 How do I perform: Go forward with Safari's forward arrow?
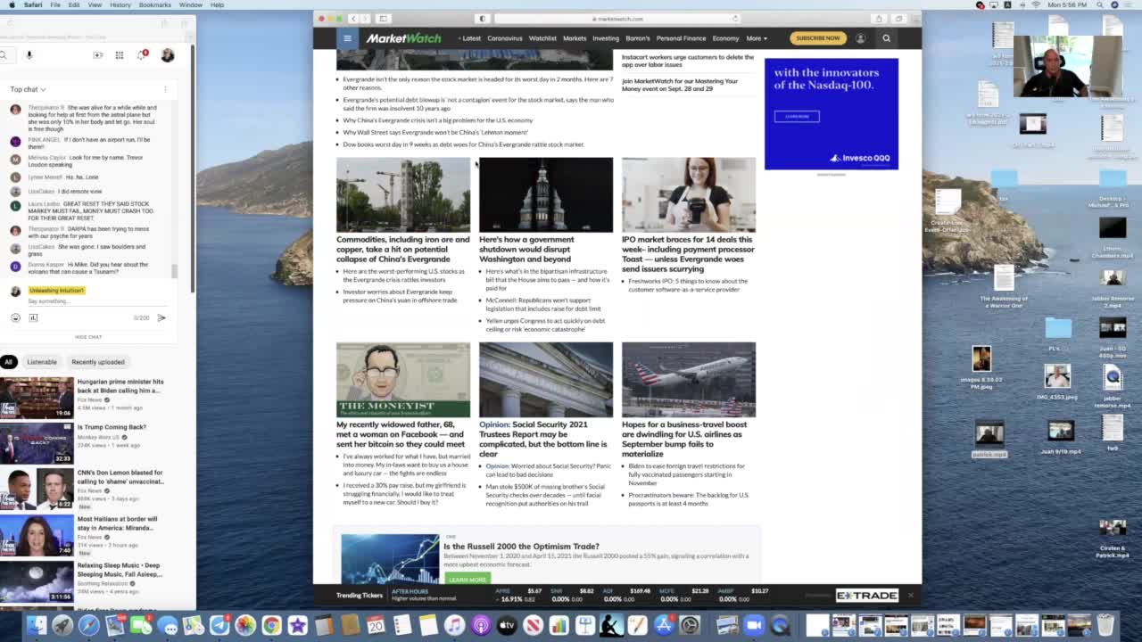coord(364,19)
